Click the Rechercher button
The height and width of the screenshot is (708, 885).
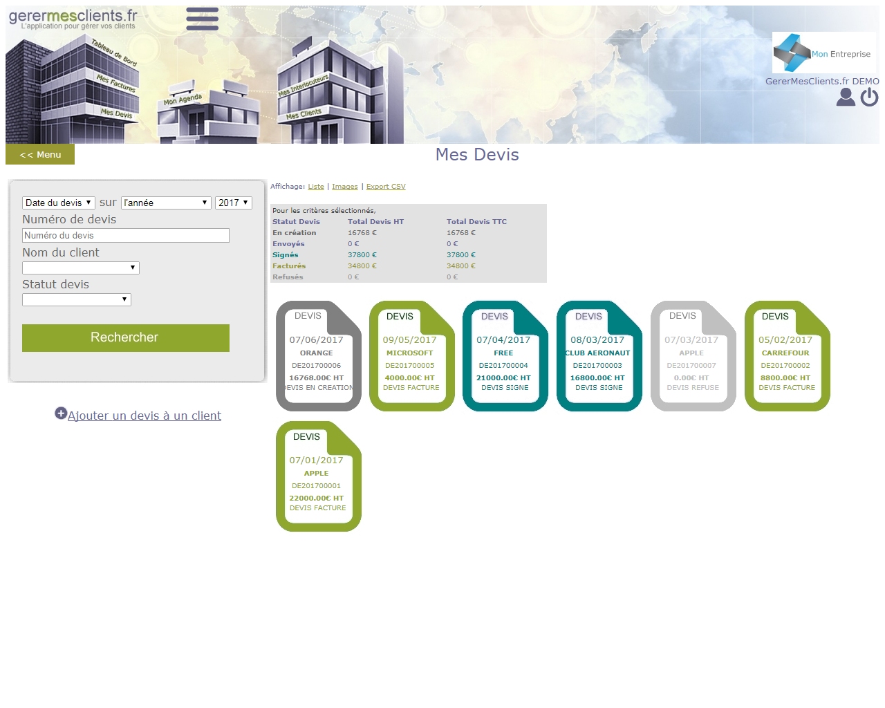click(x=126, y=338)
